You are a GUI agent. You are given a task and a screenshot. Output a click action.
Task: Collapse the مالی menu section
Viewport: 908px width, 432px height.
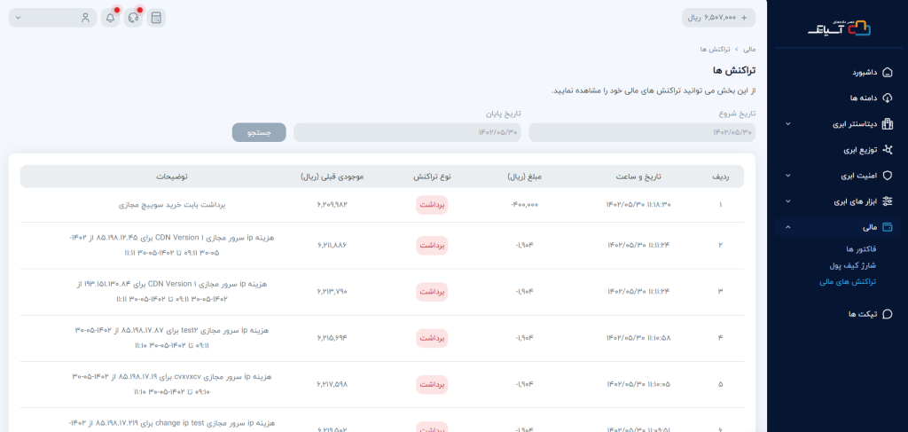tap(788, 228)
